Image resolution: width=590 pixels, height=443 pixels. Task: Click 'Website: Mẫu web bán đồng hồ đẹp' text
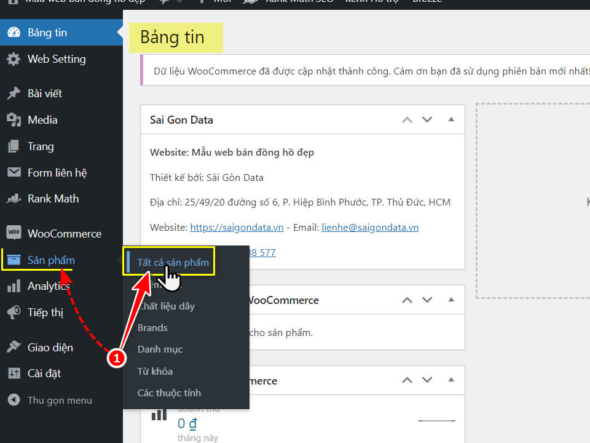[x=232, y=152]
